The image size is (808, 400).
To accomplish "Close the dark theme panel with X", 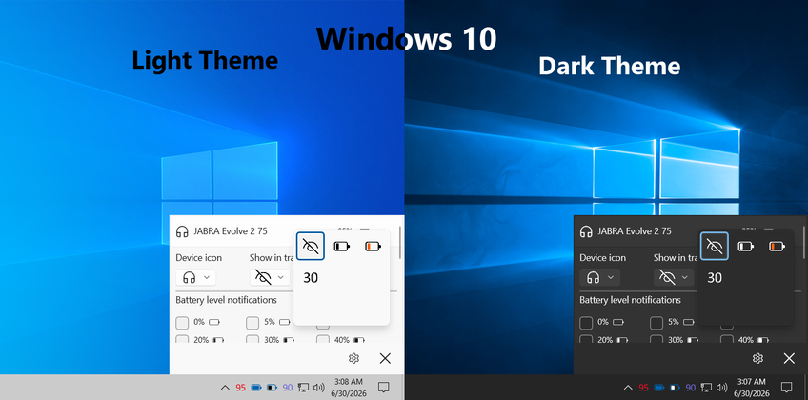I will (x=789, y=358).
